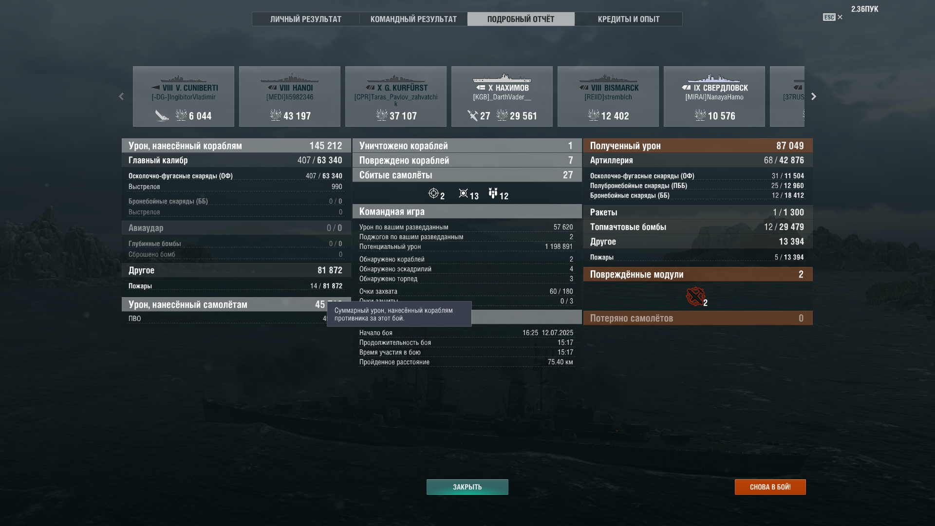935x526 pixels.
Task: Click the Уничтожено кораблей header
Action: point(467,146)
